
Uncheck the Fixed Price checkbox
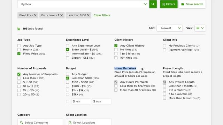[x=19, y=54]
